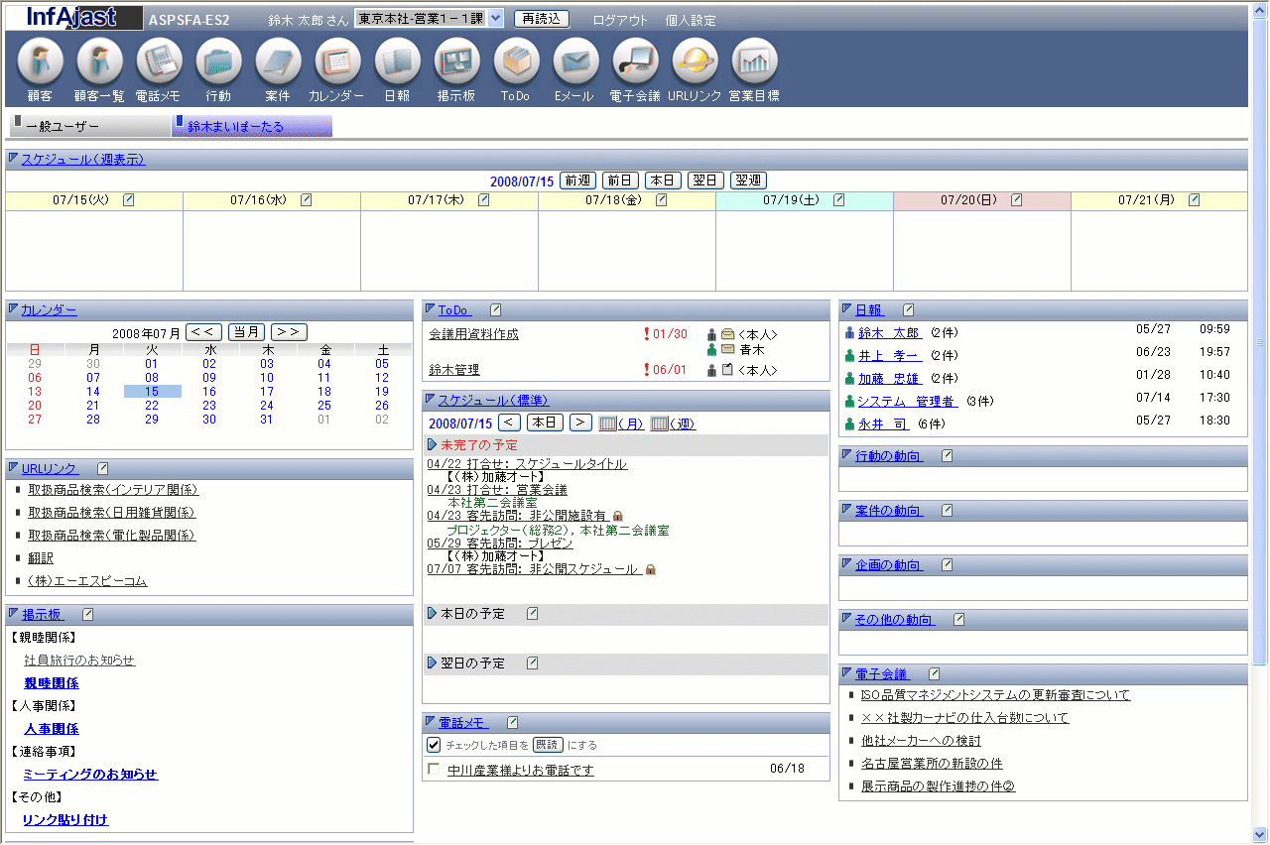1270x845 pixels.
Task: Click the ログアウト logout link
Action: point(620,20)
